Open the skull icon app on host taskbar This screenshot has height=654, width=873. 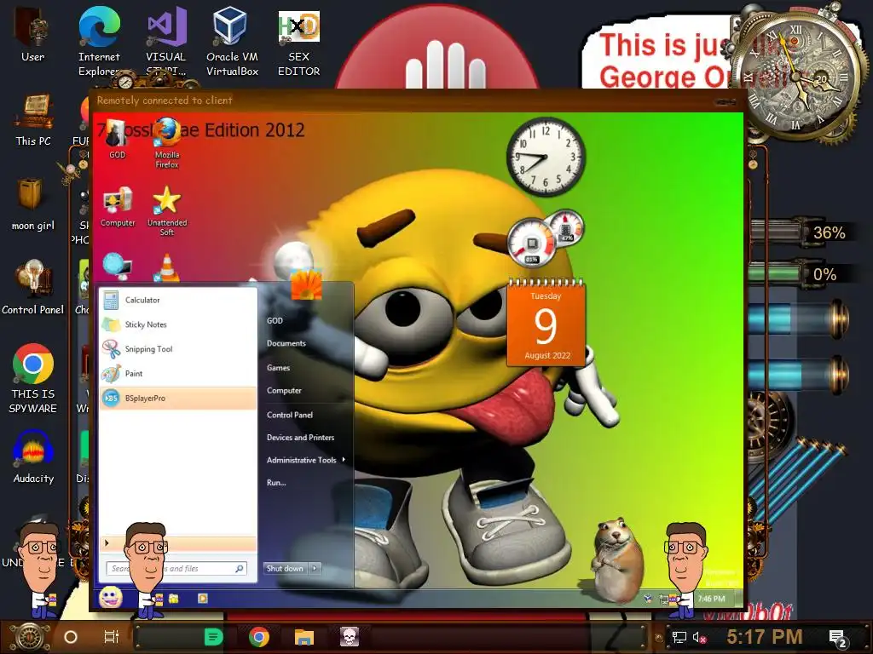click(349, 637)
